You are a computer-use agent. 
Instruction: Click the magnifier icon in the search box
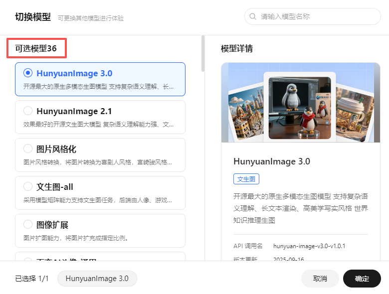tap(253, 16)
